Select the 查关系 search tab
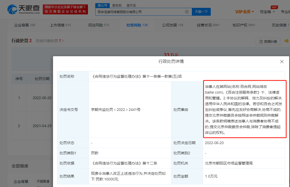The height and width of the screenshot is (187, 290). (131, 5)
